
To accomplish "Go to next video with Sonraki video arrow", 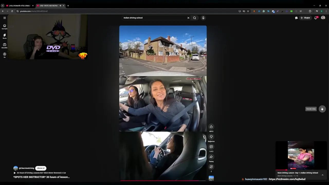I will click(x=322, y=109).
